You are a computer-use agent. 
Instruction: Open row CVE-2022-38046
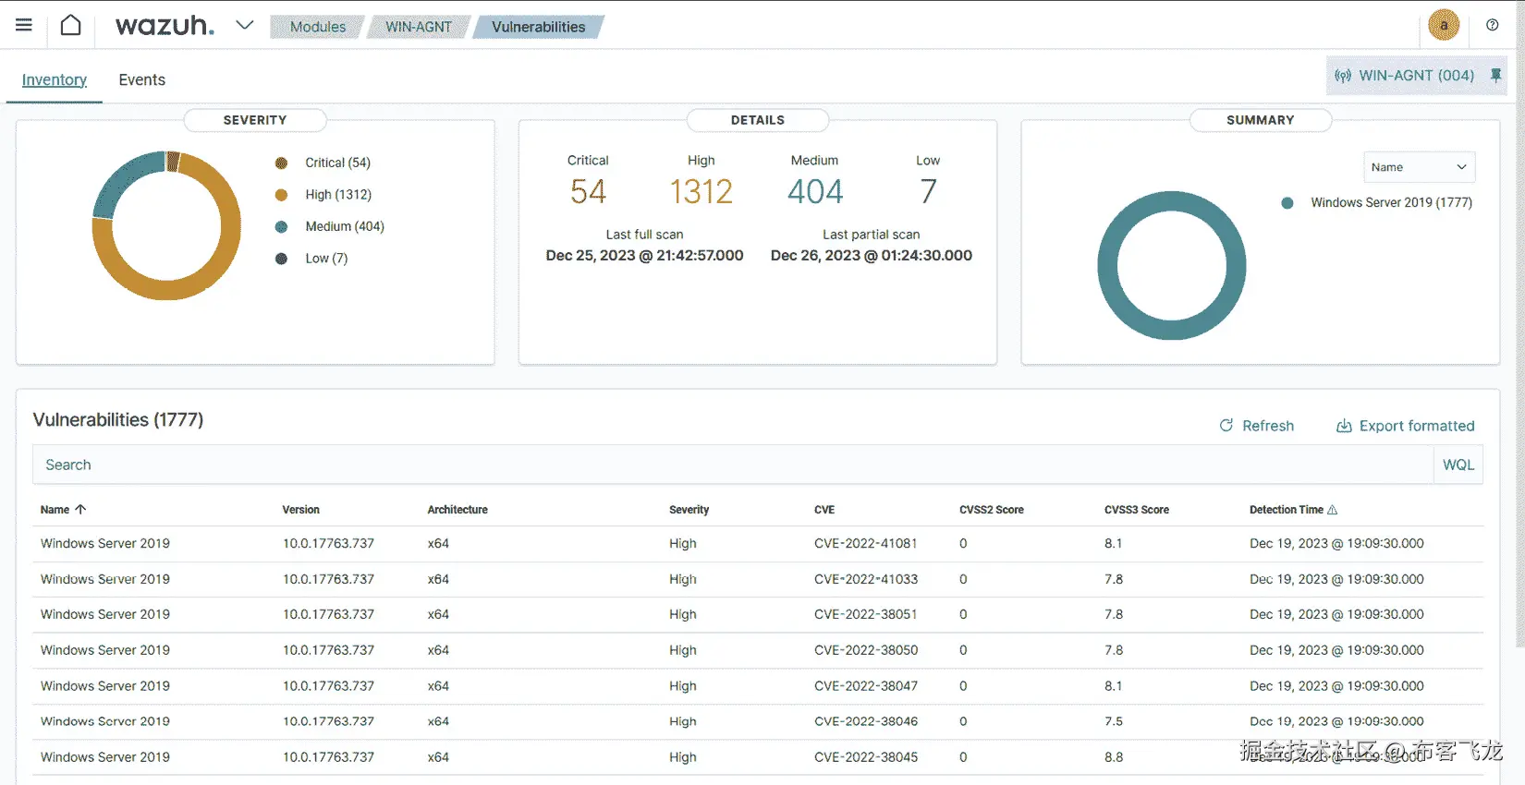pyautogui.click(x=758, y=722)
